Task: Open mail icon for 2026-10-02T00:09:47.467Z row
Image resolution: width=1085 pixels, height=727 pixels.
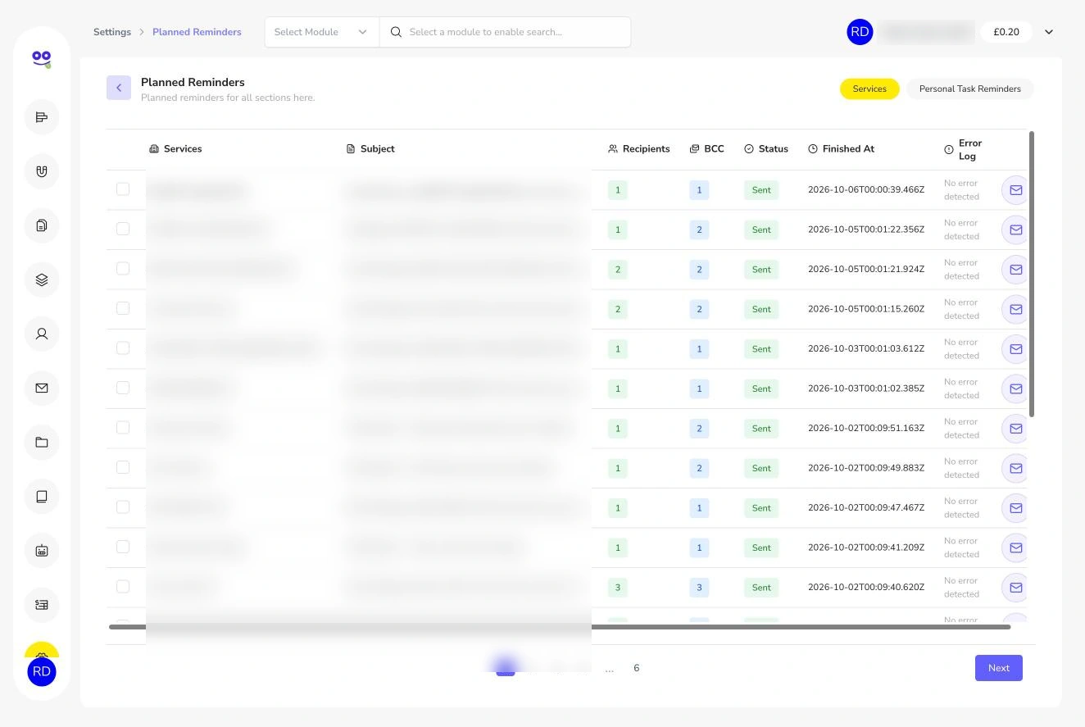Action: [1015, 508]
